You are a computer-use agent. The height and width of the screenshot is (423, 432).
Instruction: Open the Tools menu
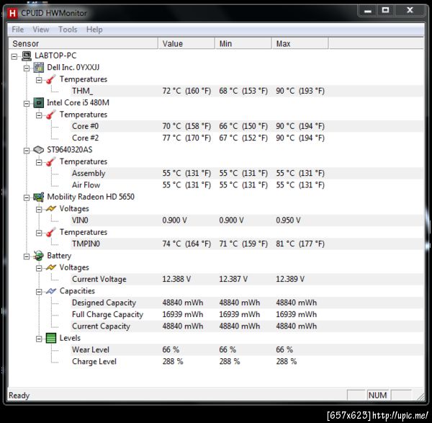(68, 30)
